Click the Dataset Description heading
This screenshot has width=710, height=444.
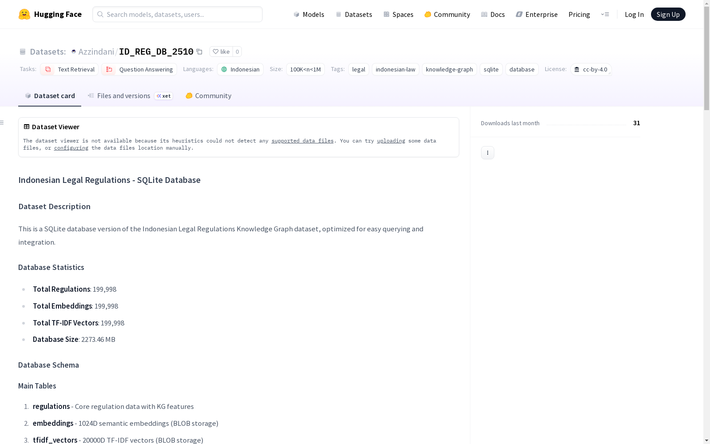54,206
